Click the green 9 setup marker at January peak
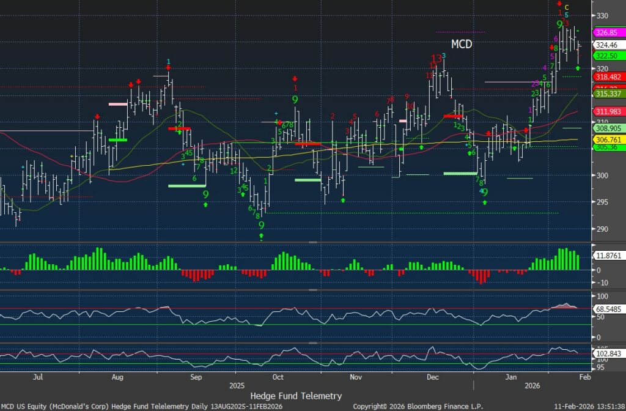This screenshot has height=411, width=626. (x=559, y=24)
